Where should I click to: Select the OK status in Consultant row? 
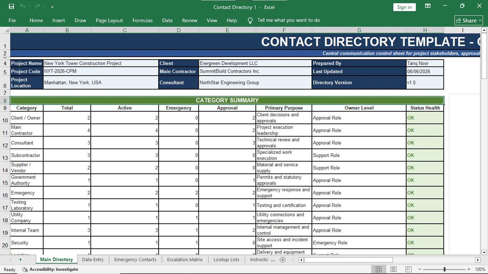pos(425,143)
